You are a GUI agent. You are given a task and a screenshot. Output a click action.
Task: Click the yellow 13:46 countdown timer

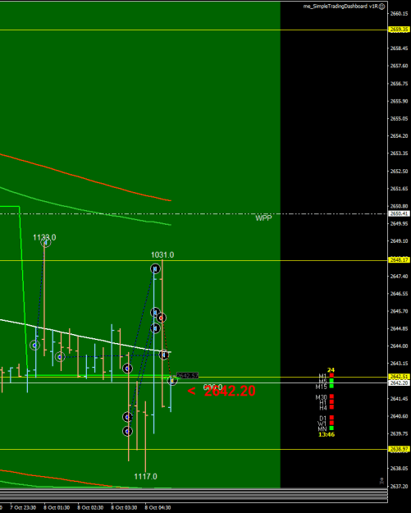pyautogui.click(x=327, y=434)
